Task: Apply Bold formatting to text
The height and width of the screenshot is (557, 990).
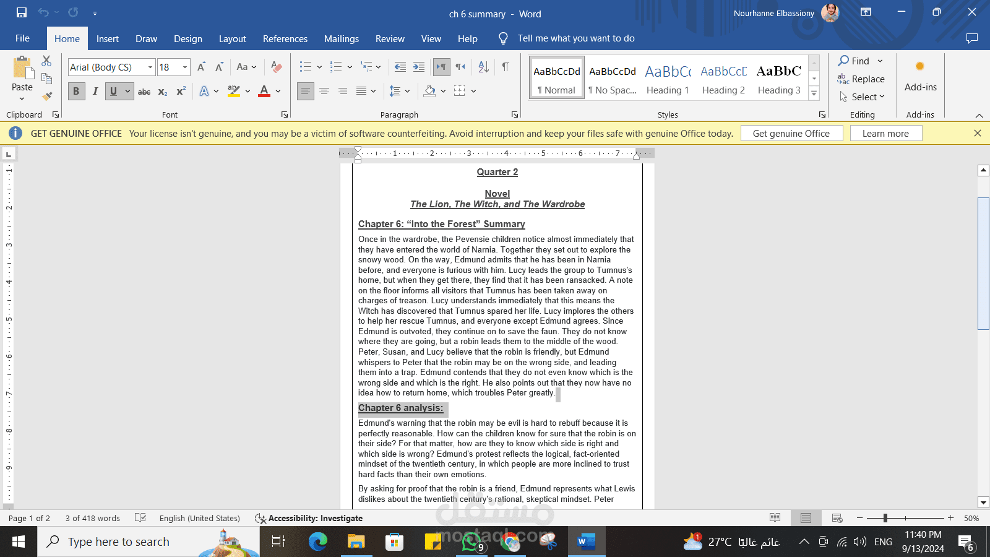Action: click(76, 91)
